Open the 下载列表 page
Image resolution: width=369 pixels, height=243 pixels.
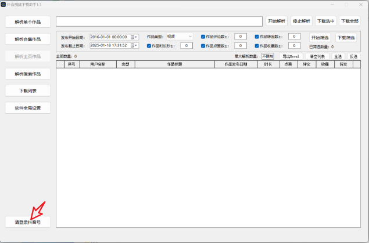pyautogui.click(x=28, y=91)
